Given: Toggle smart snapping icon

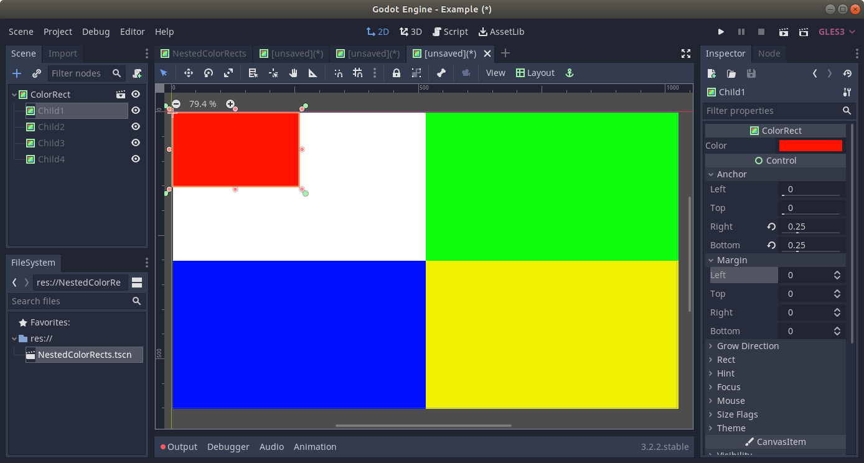Looking at the screenshot, I should coord(338,73).
